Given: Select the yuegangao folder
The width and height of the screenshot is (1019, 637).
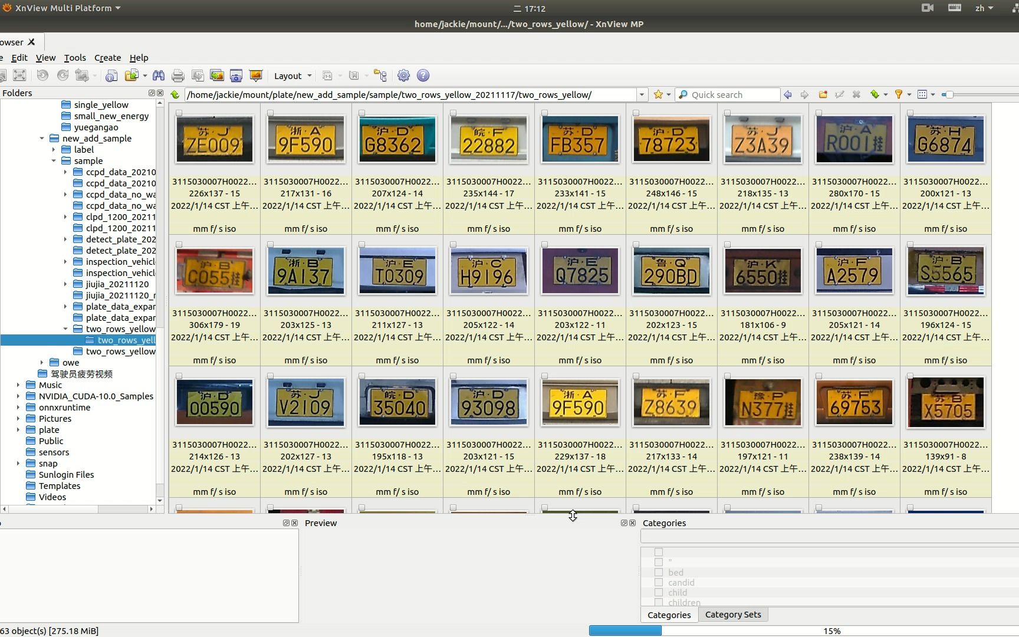Looking at the screenshot, I should tap(96, 127).
